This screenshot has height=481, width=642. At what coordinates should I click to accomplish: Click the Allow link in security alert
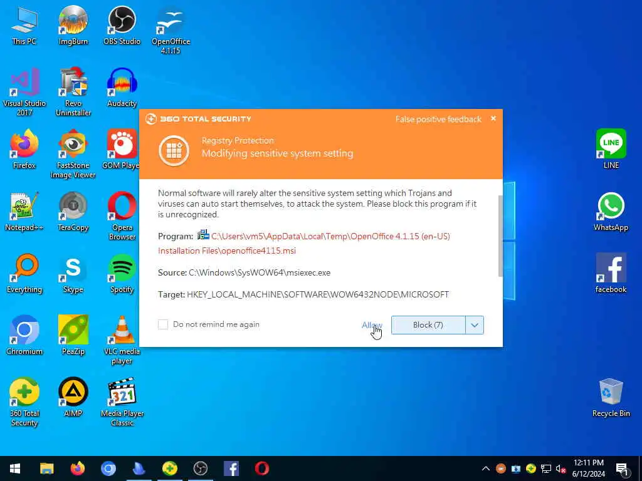pyautogui.click(x=371, y=325)
